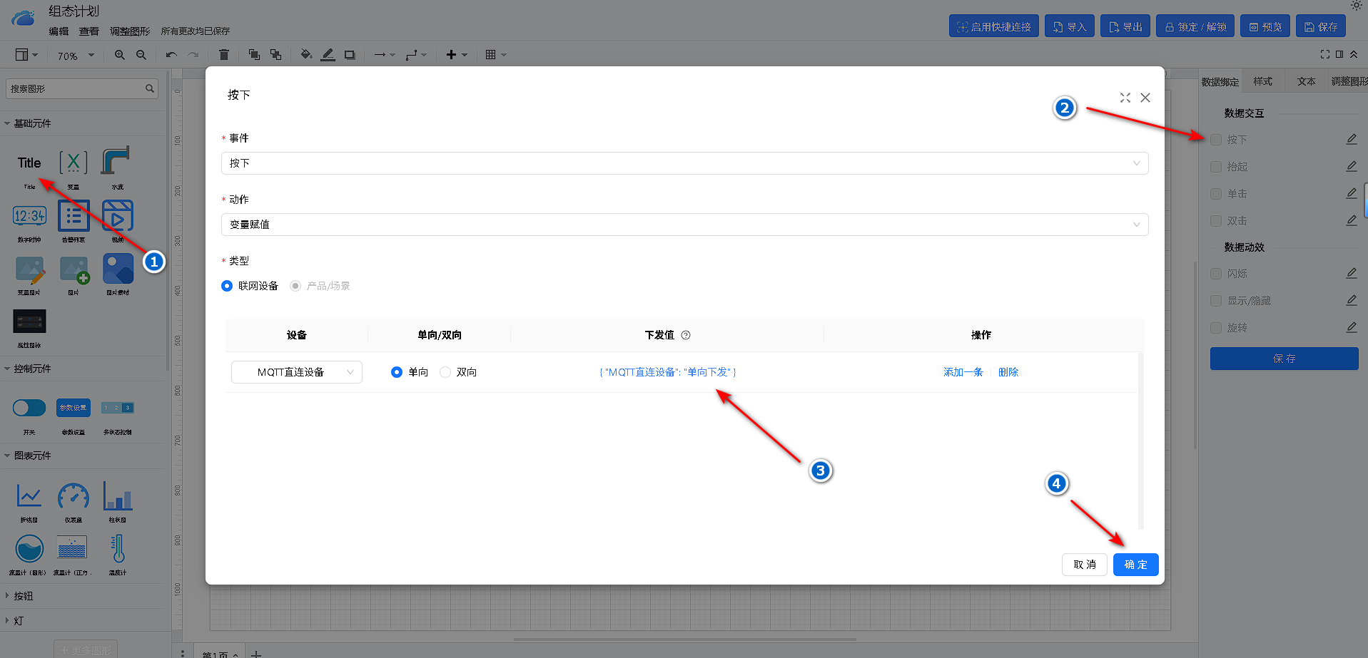1368x658 pixels.
Task: Click the 添加一条 link
Action: click(x=963, y=372)
